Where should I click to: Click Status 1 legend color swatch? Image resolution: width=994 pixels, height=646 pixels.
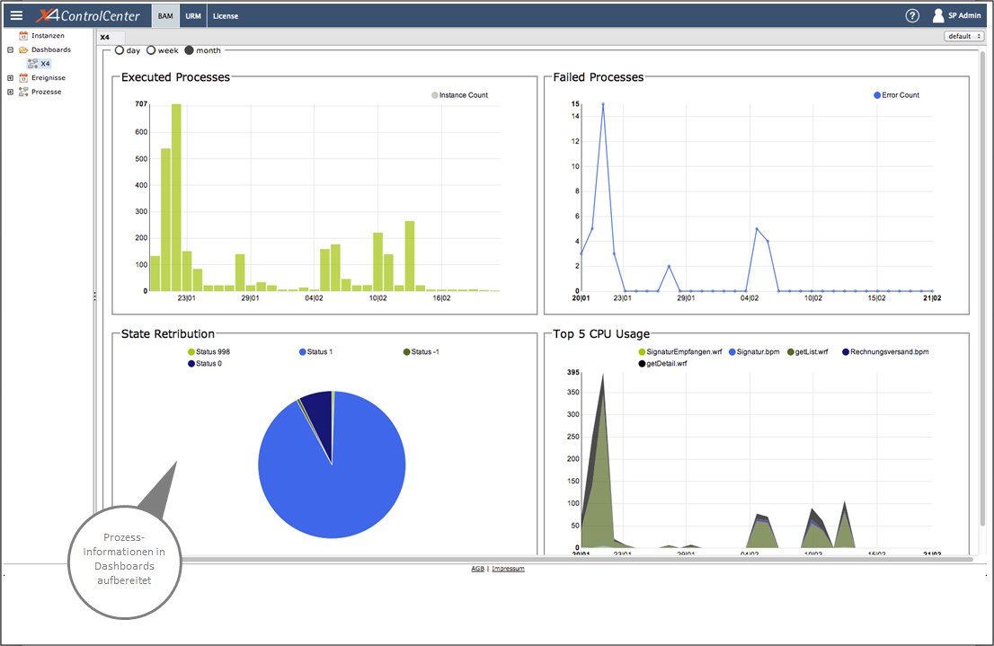[303, 351]
